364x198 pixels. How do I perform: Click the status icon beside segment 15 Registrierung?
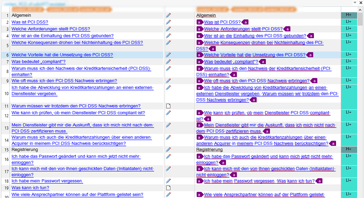pos(168,150)
